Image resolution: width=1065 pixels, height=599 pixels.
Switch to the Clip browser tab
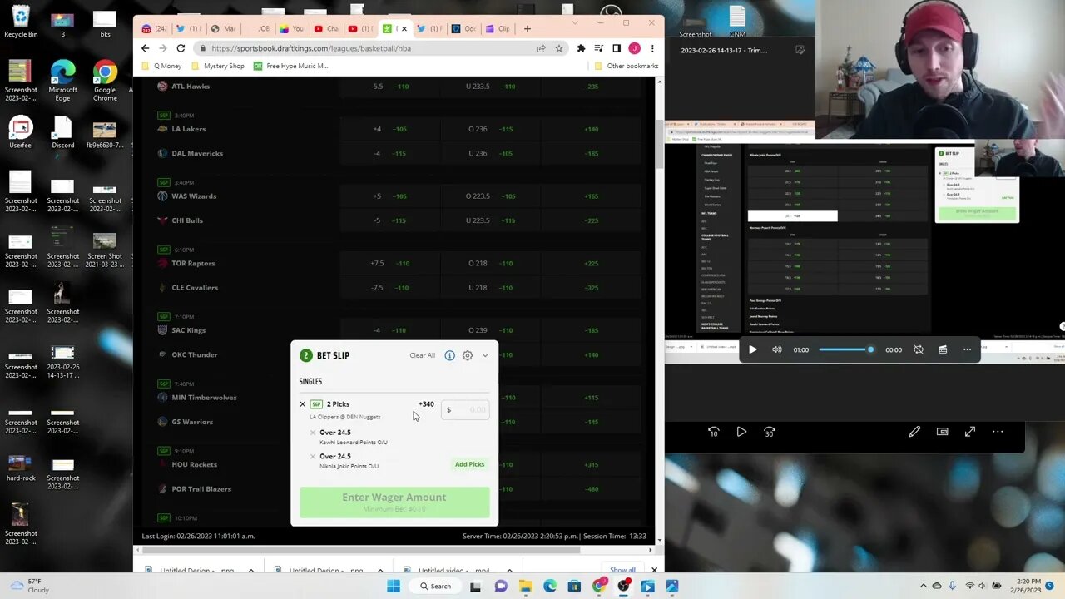pyautogui.click(x=498, y=28)
